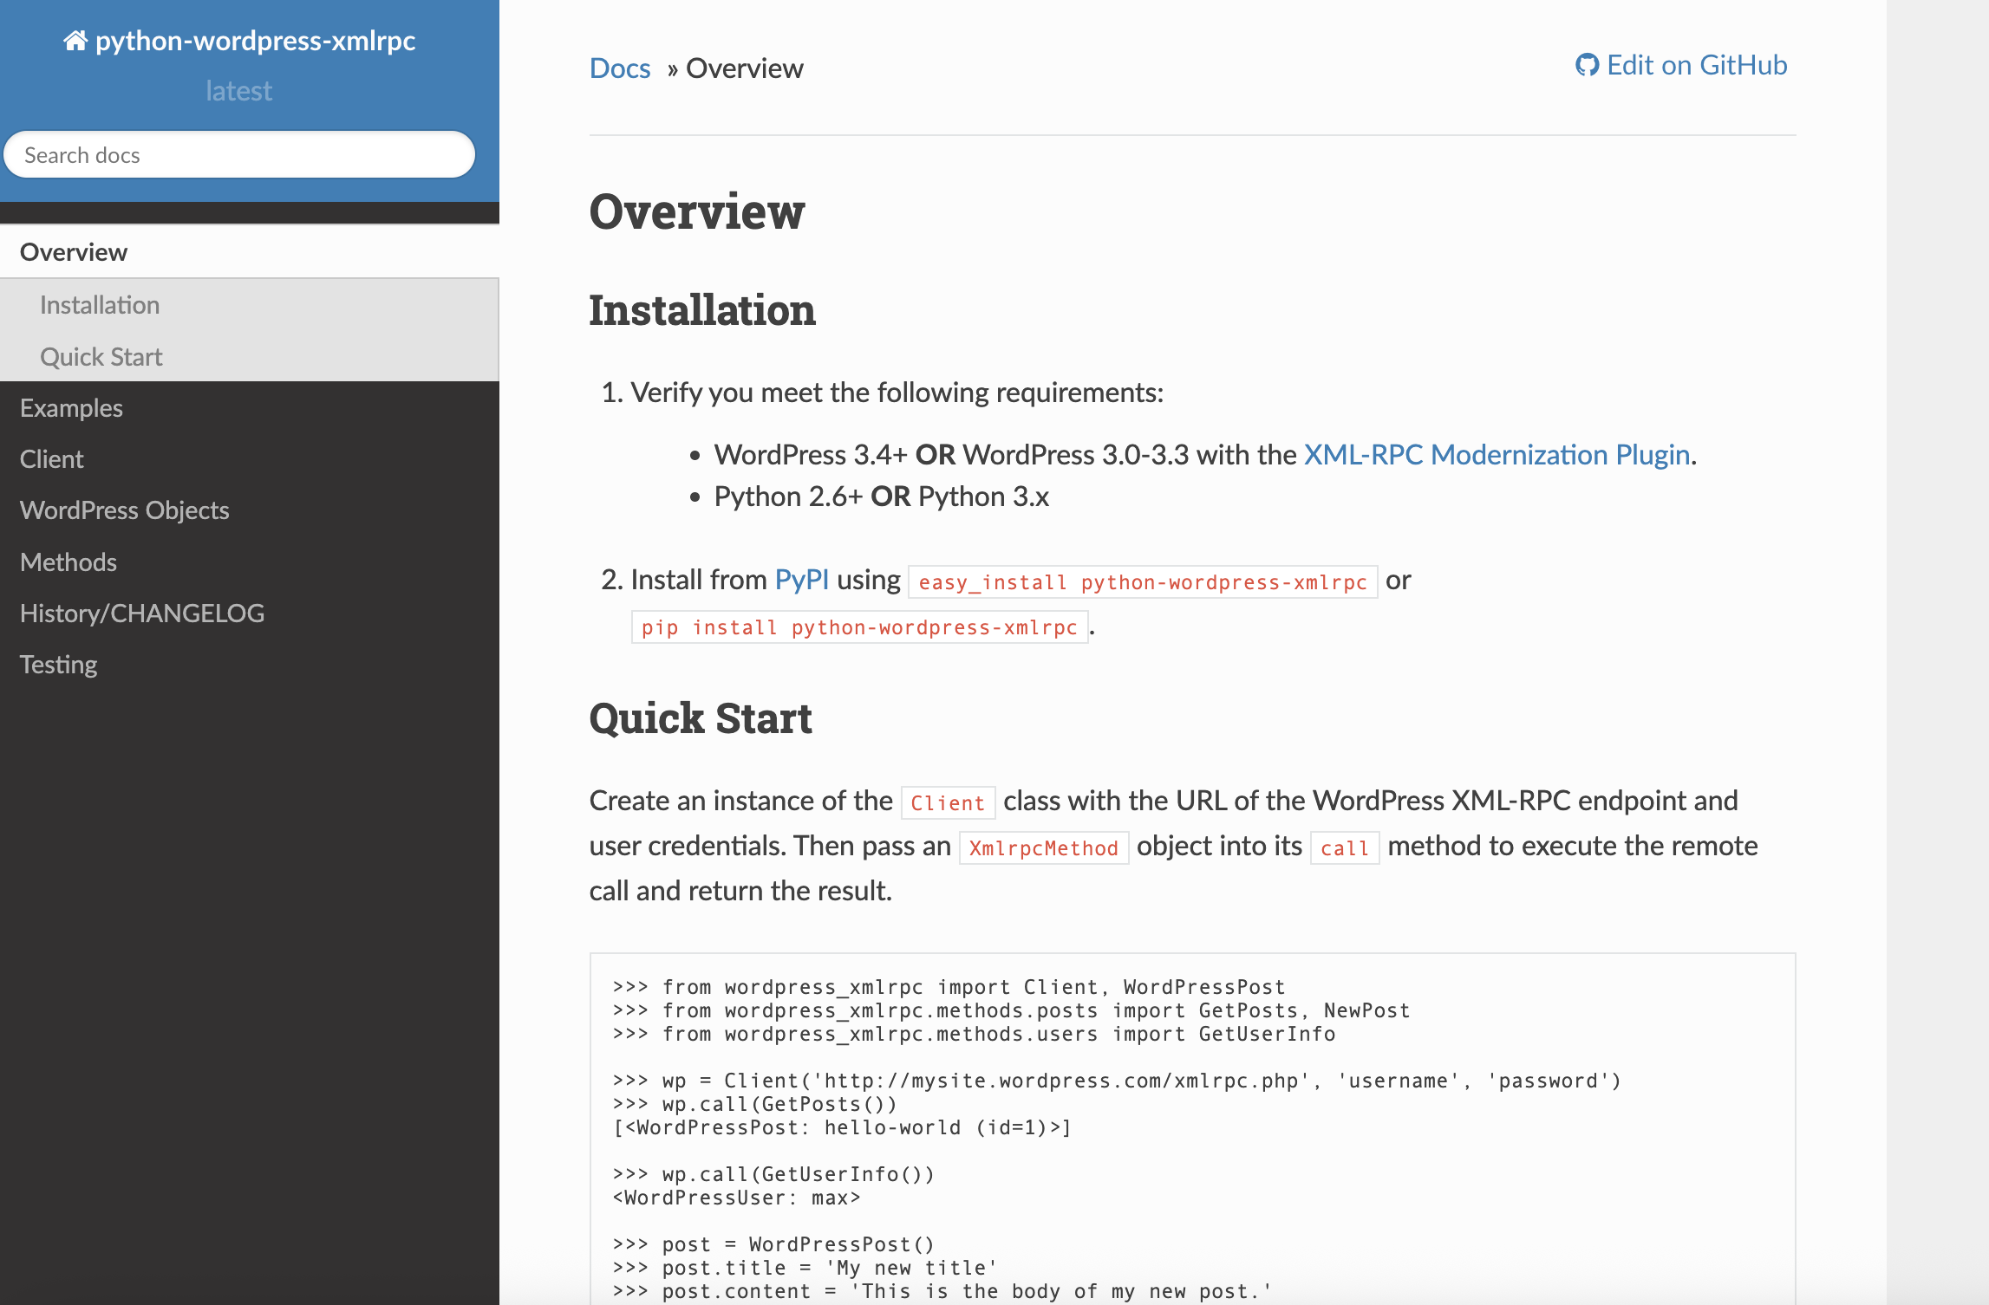The image size is (1989, 1305).
Task: Click the Docs breadcrumb link
Action: [620, 68]
